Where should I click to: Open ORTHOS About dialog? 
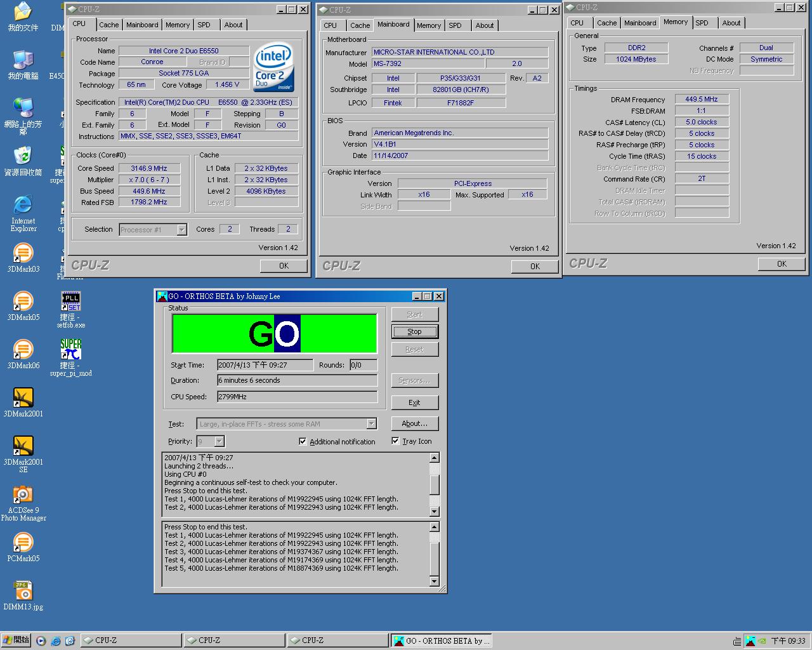coord(414,423)
